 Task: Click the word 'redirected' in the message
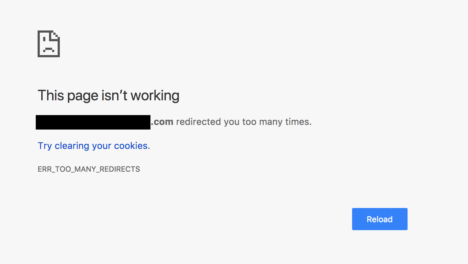click(x=199, y=122)
